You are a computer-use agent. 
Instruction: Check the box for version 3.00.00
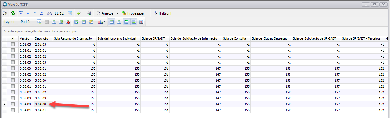coord(13,68)
